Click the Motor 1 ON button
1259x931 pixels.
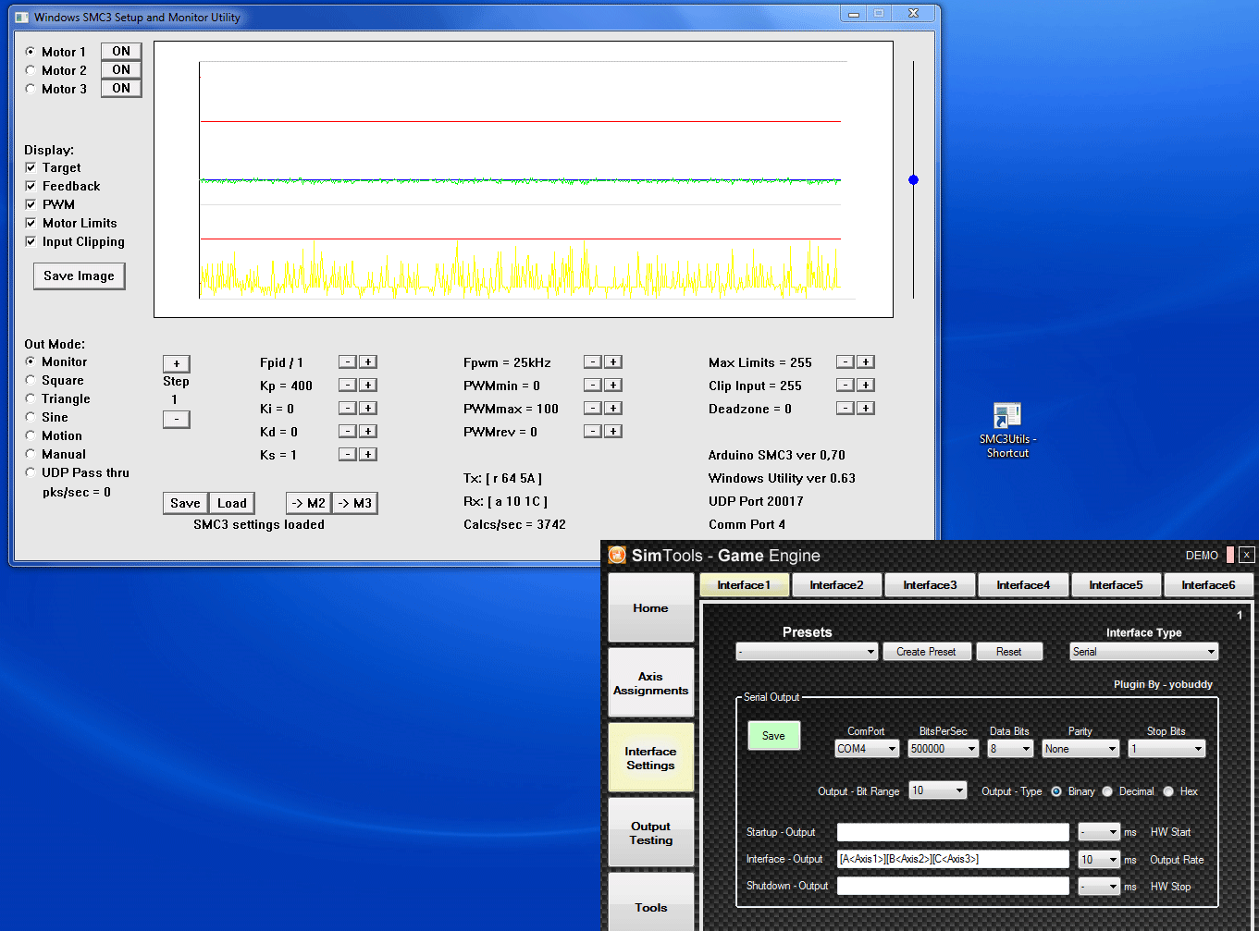tap(121, 51)
